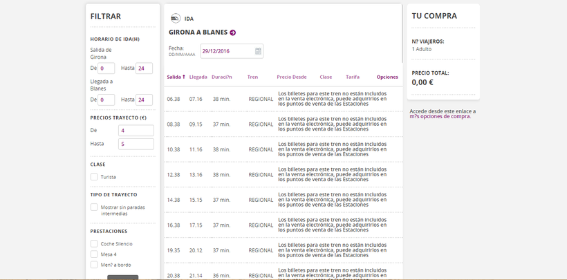Enable the Turista class checkbox
The width and height of the screenshot is (567, 280).
[x=94, y=177]
